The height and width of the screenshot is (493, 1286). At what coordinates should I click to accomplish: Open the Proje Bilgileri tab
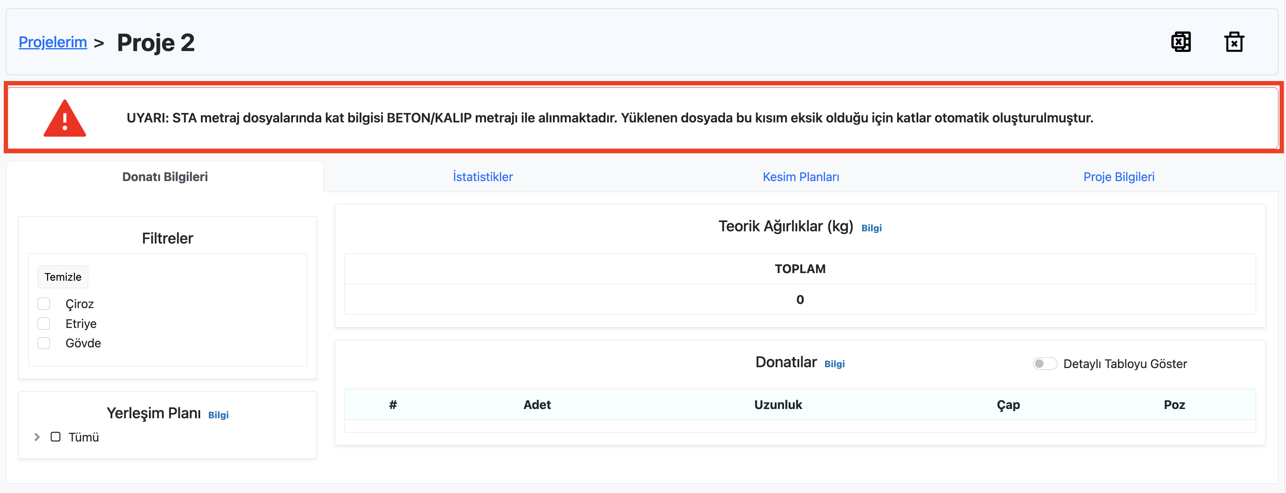click(x=1118, y=176)
